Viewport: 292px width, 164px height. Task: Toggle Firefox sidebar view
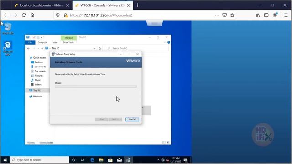click(x=266, y=15)
